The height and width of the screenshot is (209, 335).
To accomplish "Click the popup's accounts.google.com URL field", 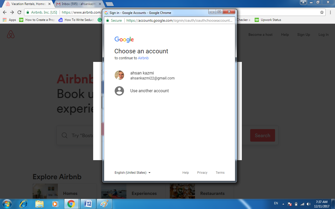I will (x=179, y=20).
